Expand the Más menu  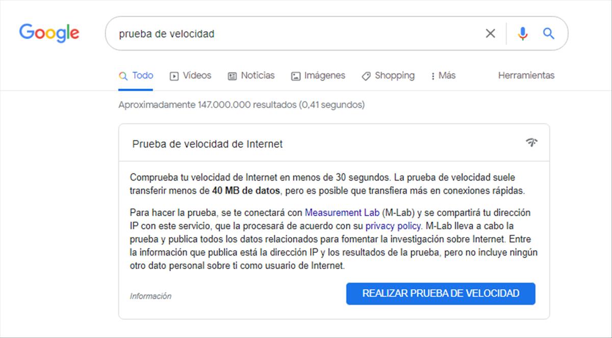coord(443,75)
